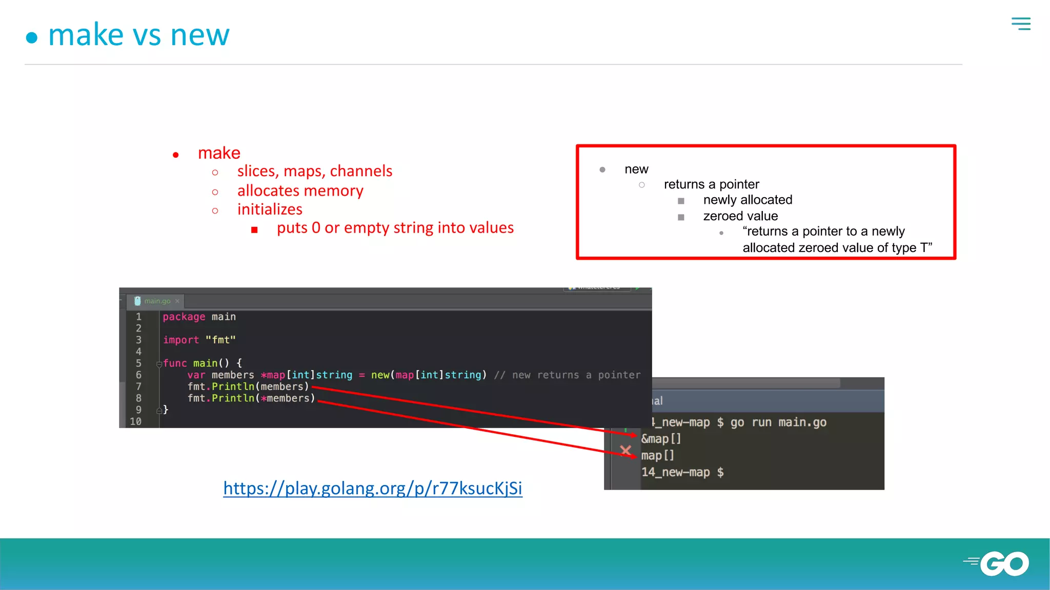Click 'package main' on line 1
The width and height of the screenshot is (1050, 590).
[x=199, y=317]
